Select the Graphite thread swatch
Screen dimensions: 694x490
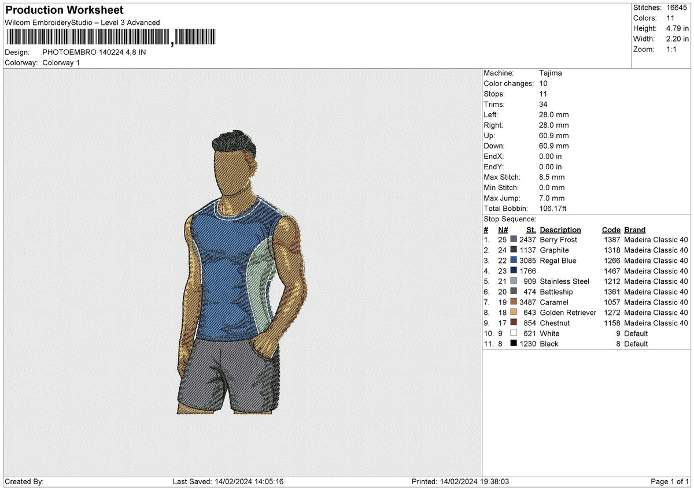pyautogui.click(x=514, y=250)
